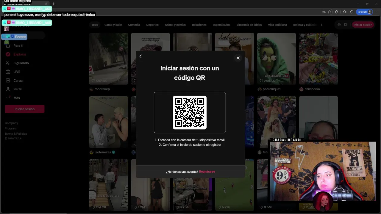Click the sidebar Iniciar sesión button
The image size is (381, 214).
(x=24, y=109)
